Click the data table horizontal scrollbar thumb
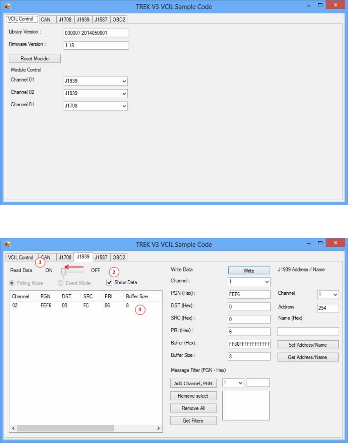Viewport: 348px width, 443px height. coord(65,428)
